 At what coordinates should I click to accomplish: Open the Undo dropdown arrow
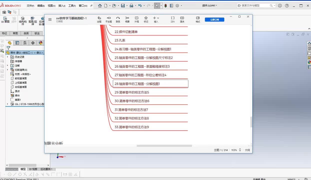click(144, 5)
